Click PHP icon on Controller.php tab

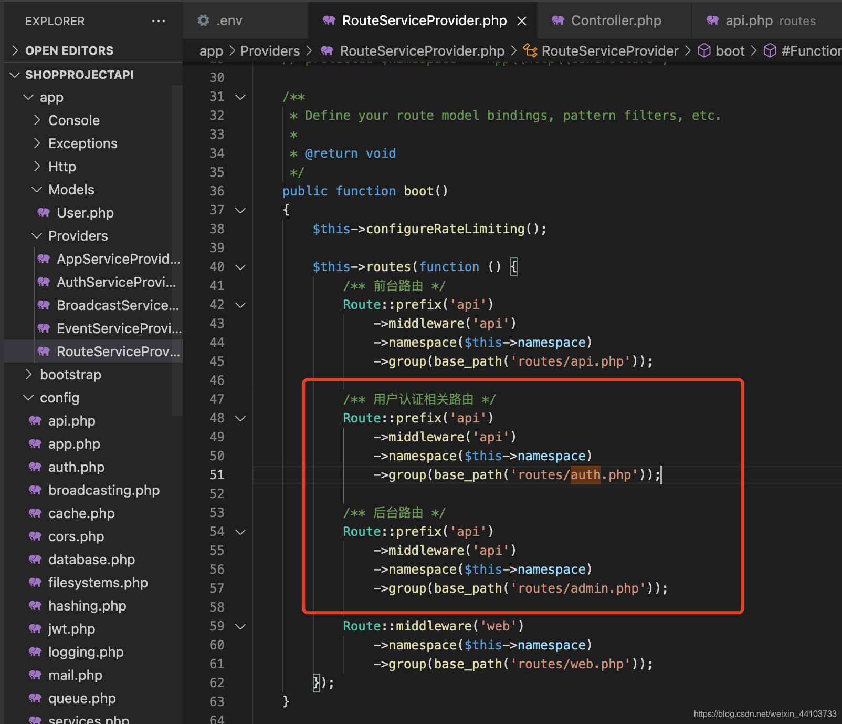(558, 20)
